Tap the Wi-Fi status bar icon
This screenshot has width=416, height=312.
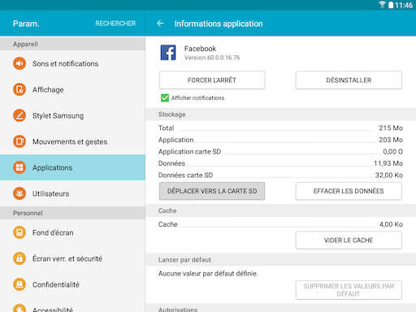pos(382,5)
